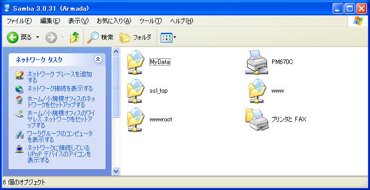Select the PM670C network printer icon
Screen dimensions: 370x190
pos(257,62)
